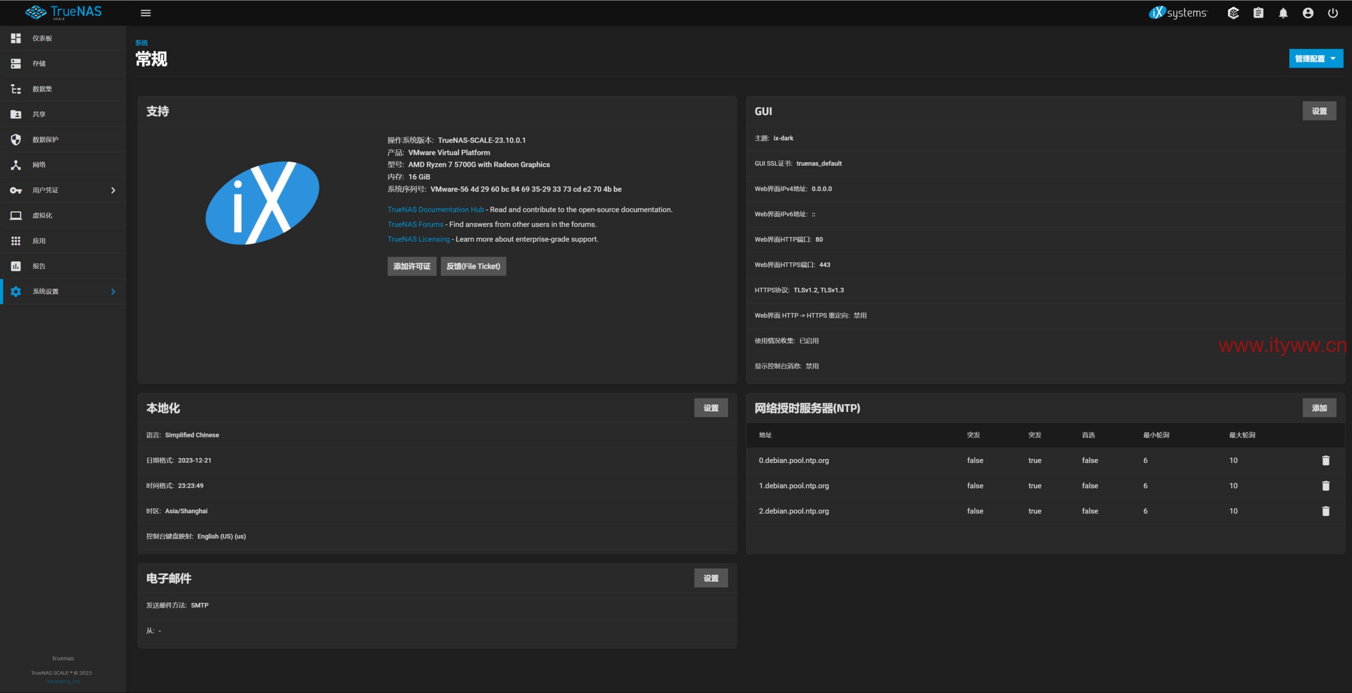The image size is (1352, 693).
Task: Click the shield icon beside 数据保护
Action: (16, 139)
